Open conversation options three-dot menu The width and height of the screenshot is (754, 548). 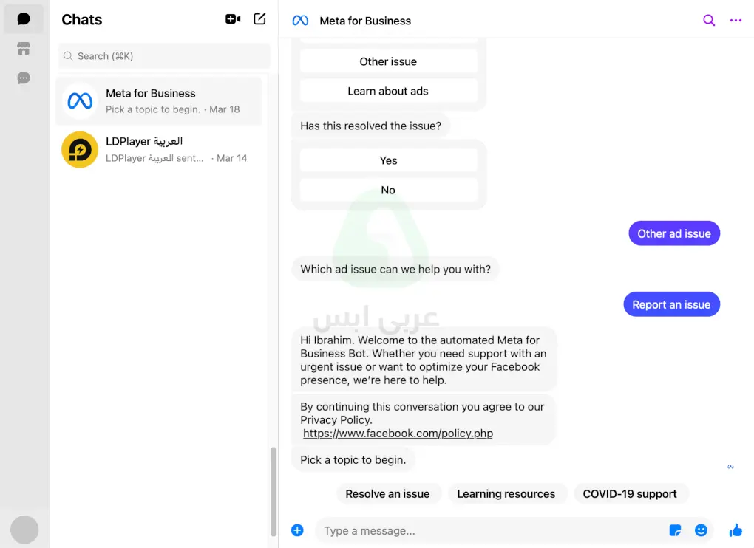pyautogui.click(x=736, y=21)
